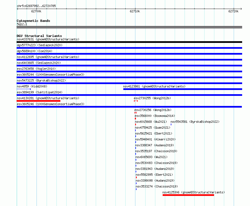Click the red nsv5582995 marker

(136, 177)
